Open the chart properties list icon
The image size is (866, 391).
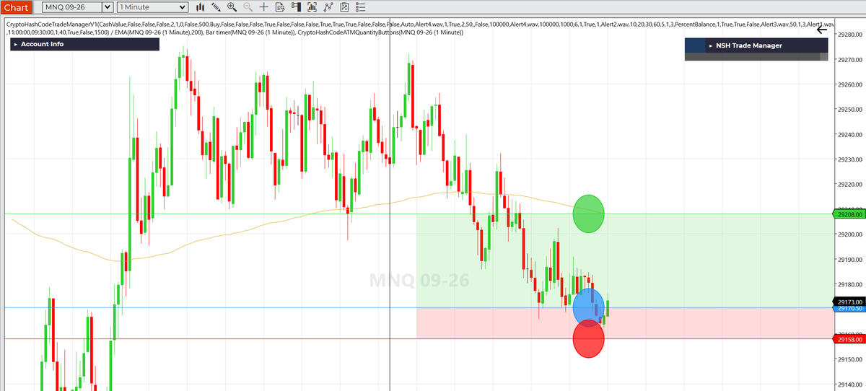coord(360,7)
